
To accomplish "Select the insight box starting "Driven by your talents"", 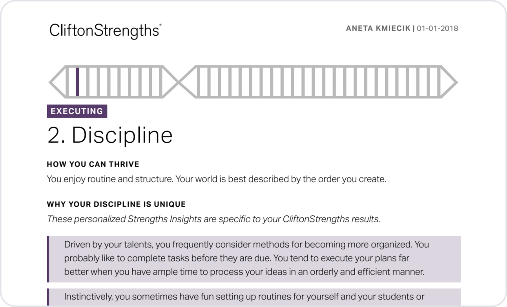I will [253, 259].
